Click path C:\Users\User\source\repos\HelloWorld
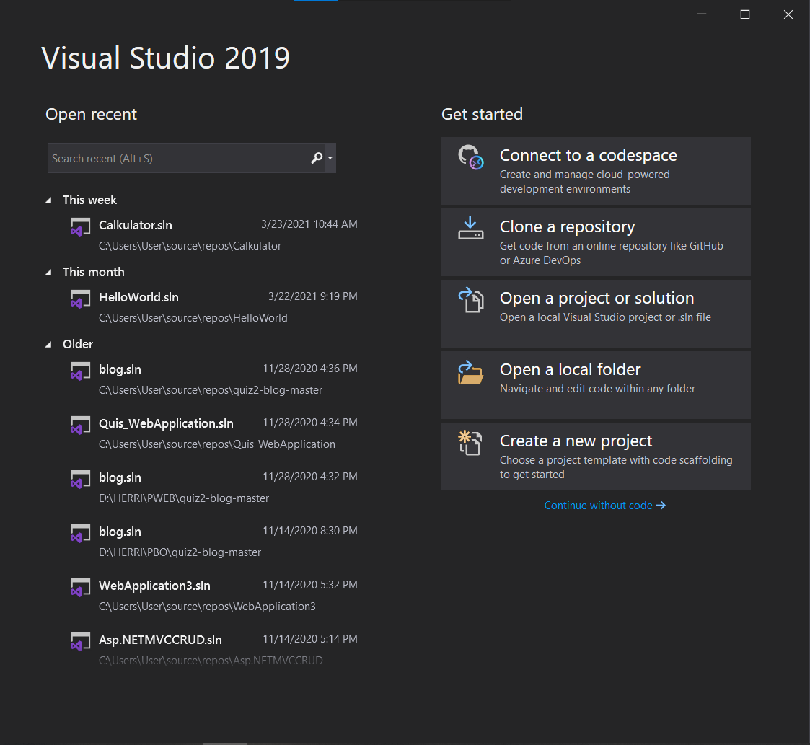 coord(193,318)
